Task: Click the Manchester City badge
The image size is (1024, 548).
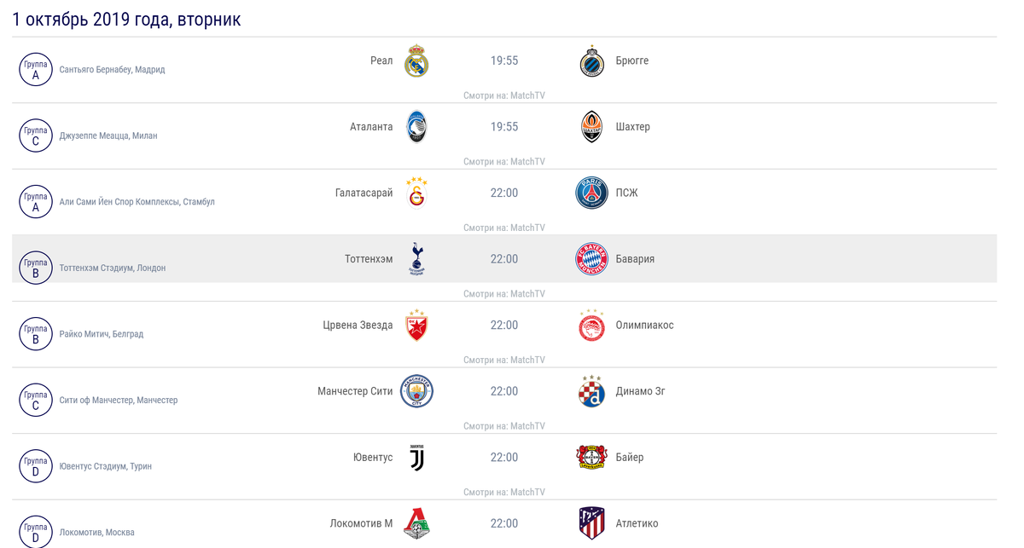Action: 416,391
